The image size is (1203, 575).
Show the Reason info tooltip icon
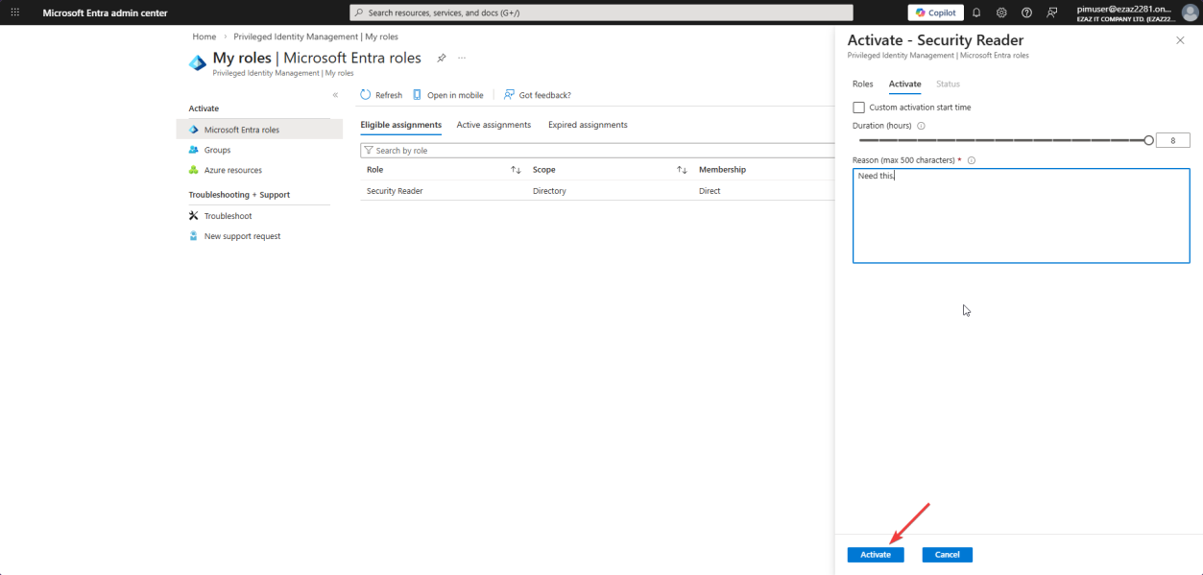971,160
